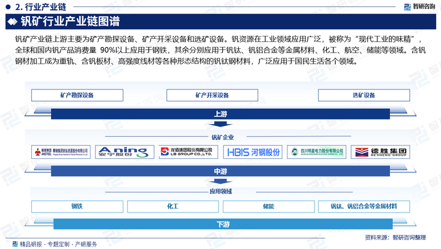The width and height of the screenshot is (441, 249).
Task: Click the 中游 banner
Action: [220, 171]
